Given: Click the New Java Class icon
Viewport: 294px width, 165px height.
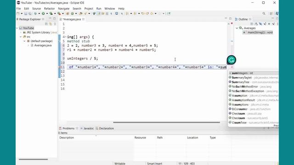Looking at the screenshot, I should coord(72,13).
